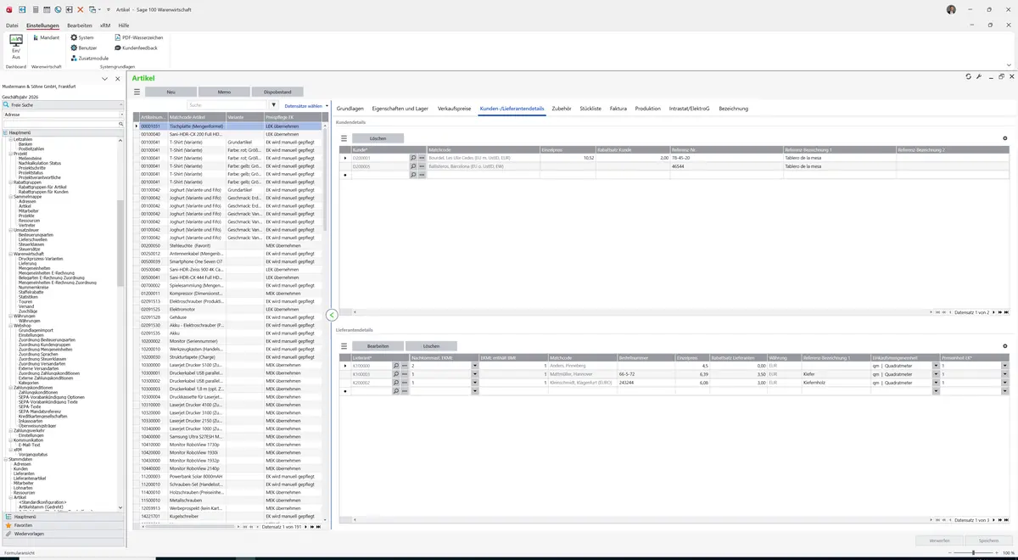This screenshot has height=560, width=1018.
Task: Open quick access toolbar customize dropdown
Action: (108, 8)
